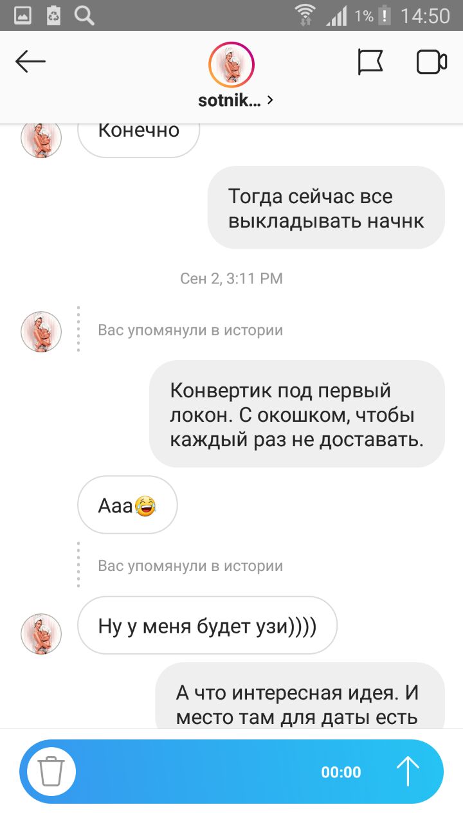Screen dimensions: 463x823
Task: Open the search icon in status bar
Action: pos(85,15)
